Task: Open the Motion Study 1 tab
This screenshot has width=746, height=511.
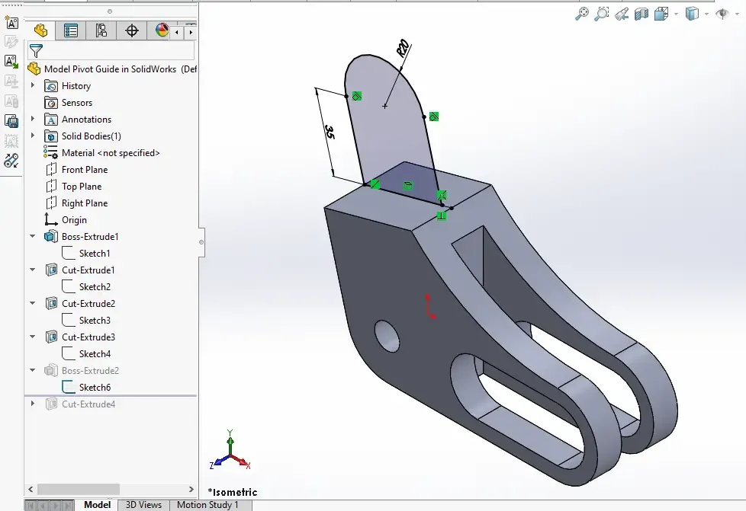Action: (207, 505)
